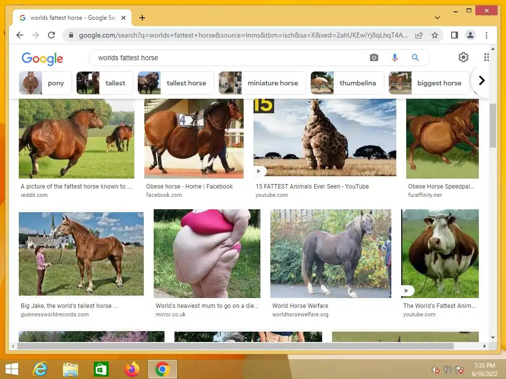The image size is (506, 379).
Task: Search by image using camera icon
Action: click(374, 58)
